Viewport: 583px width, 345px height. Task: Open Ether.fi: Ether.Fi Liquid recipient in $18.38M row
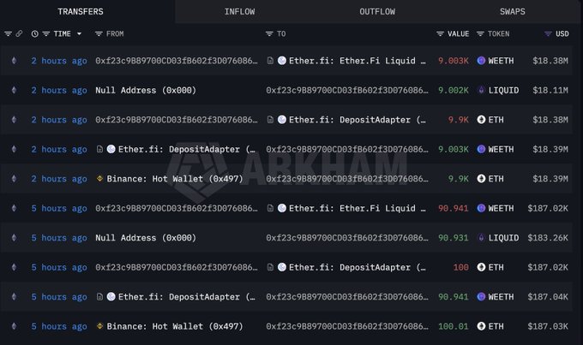(x=357, y=61)
